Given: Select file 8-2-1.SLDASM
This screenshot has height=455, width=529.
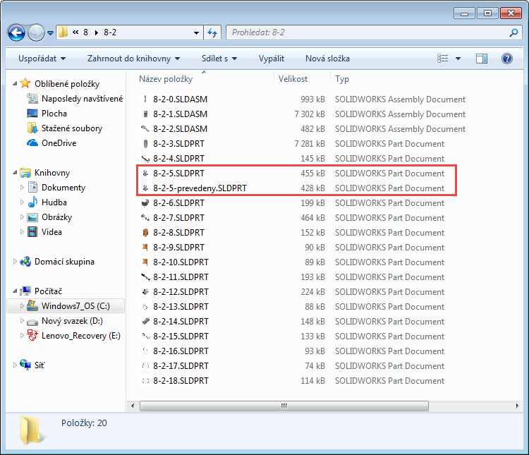Looking at the screenshot, I should tap(180, 114).
